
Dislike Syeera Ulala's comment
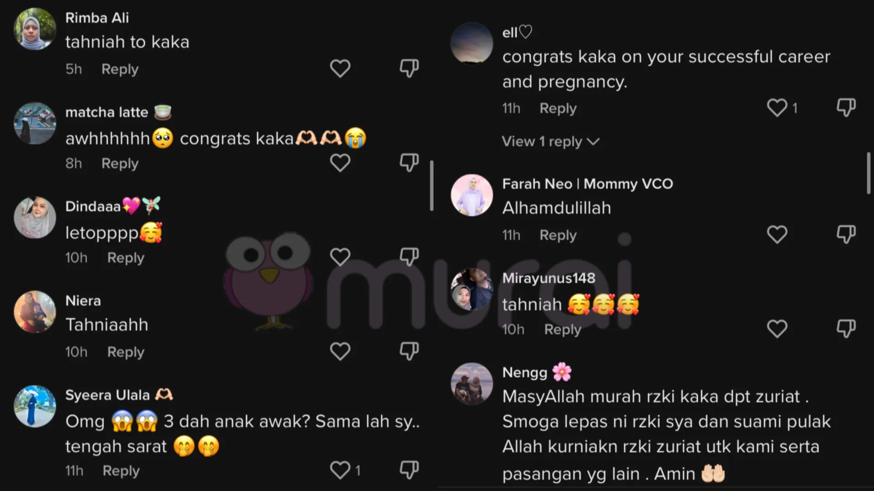(x=409, y=470)
